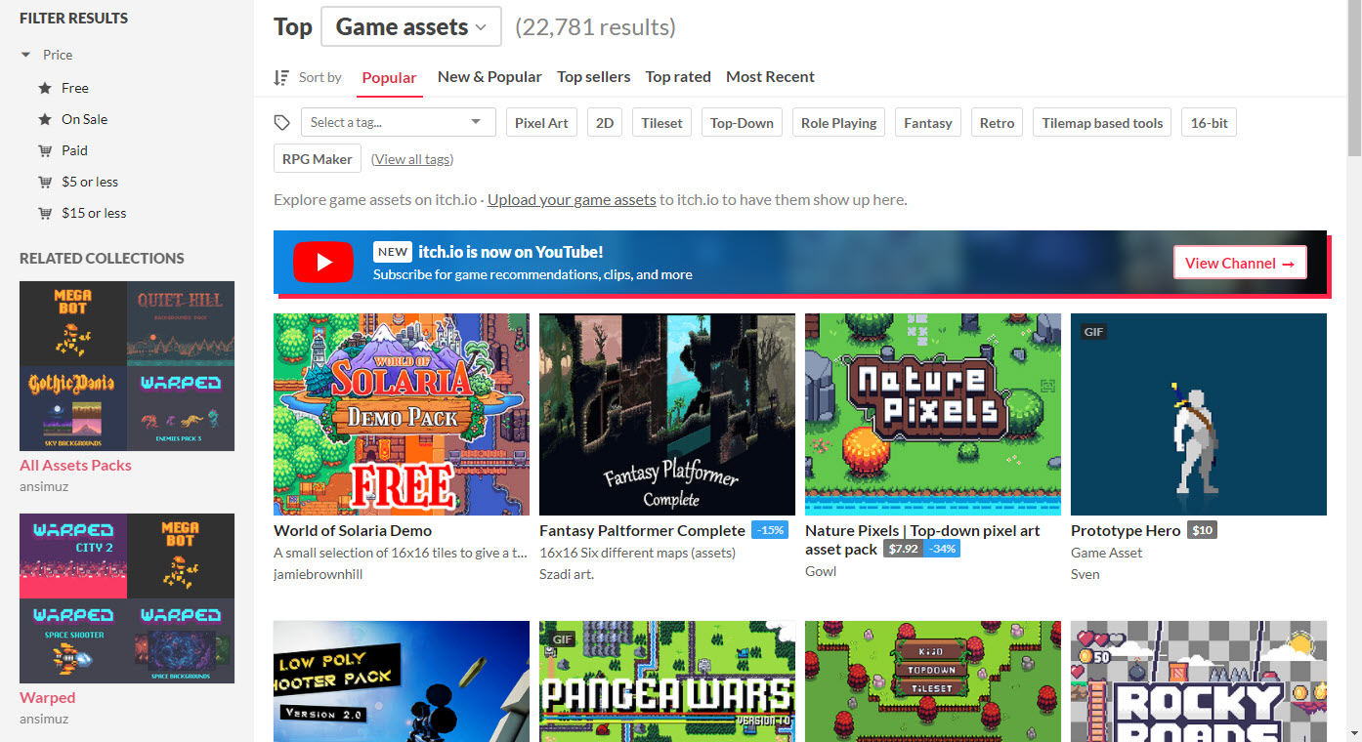Switch to the Popular sort tab
This screenshot has height=742, width=1362.
[389, 78]
